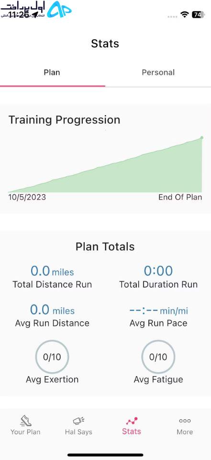Tap the 10/5/2023 start date label
This screenshot has width=211, height=460.
coord(27,197)
